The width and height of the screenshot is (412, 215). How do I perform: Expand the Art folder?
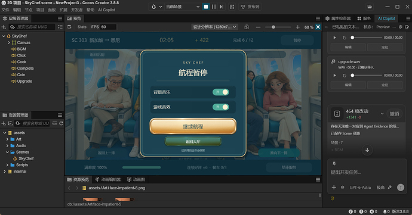coord(7,139)
